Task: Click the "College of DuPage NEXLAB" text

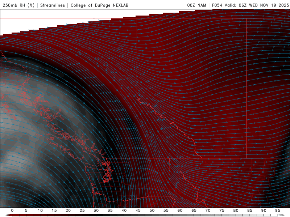Action: pos(99,5)
